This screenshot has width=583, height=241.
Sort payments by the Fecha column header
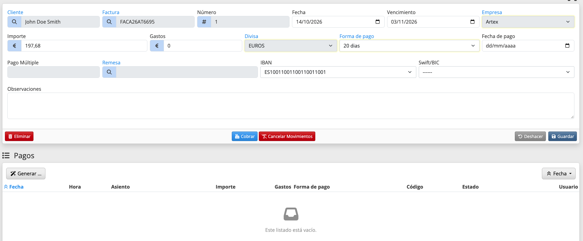(14, 187)
